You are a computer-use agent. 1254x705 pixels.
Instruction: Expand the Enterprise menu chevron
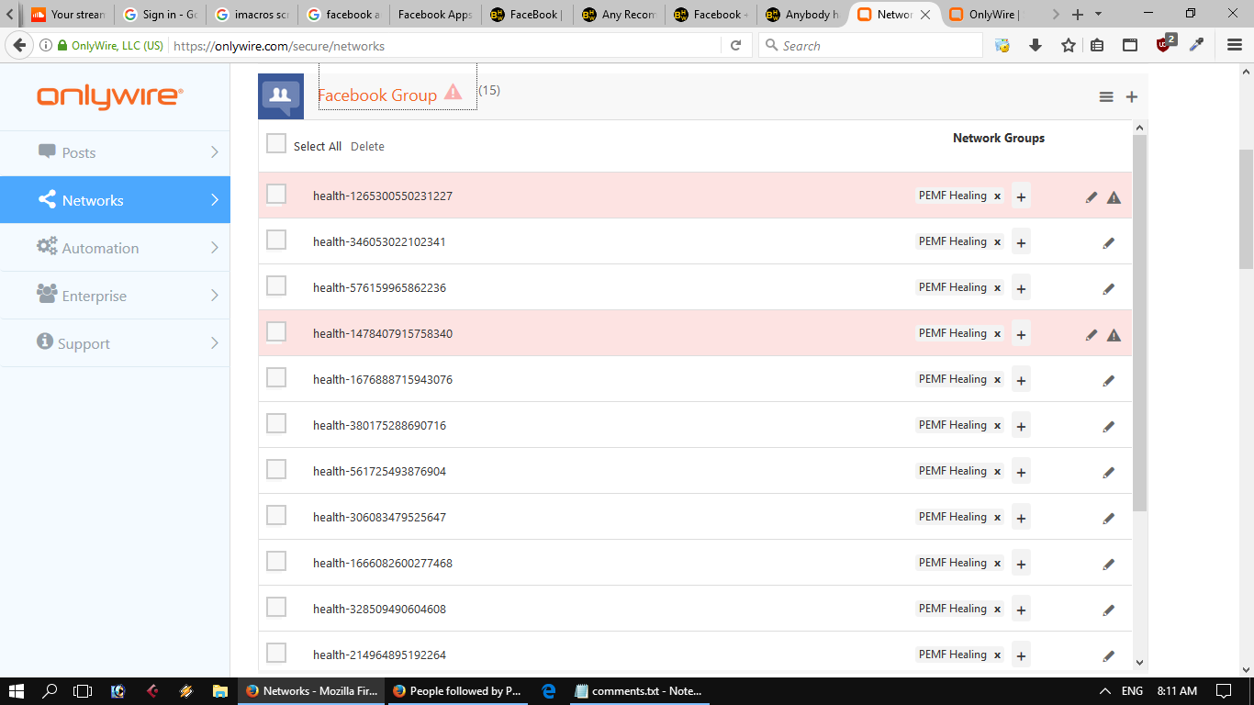[215, 296]
